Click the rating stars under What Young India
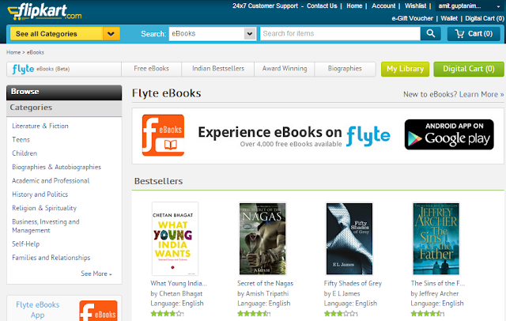 tap(167, 313)
